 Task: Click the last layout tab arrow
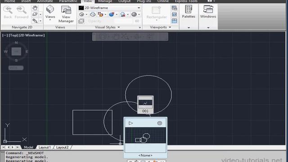coord(18,147)
